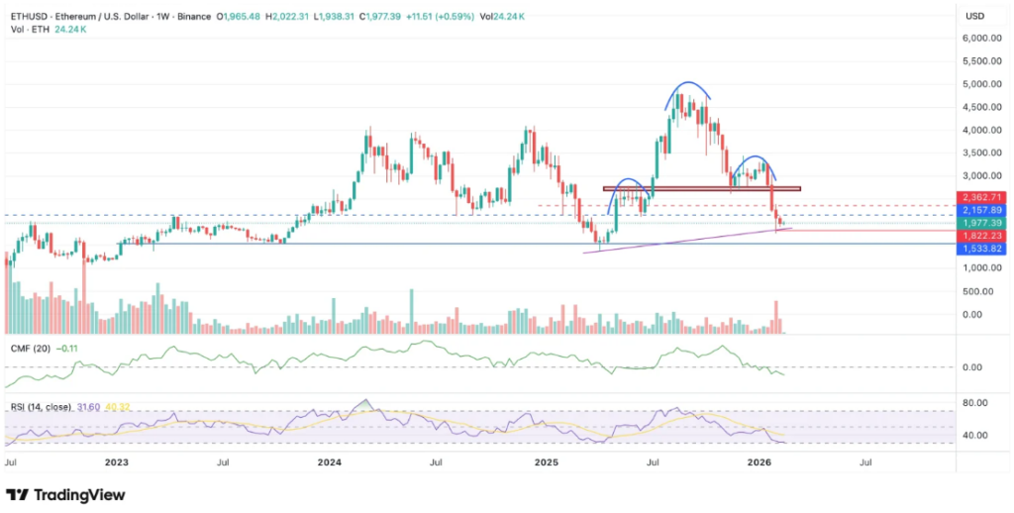Click the tallest red volume bar
1014x513 pixels.
click(x=776, y=316)
